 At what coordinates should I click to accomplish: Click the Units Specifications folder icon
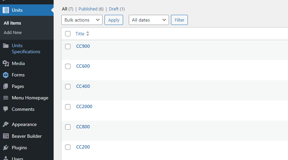click(x=6, y=45)
